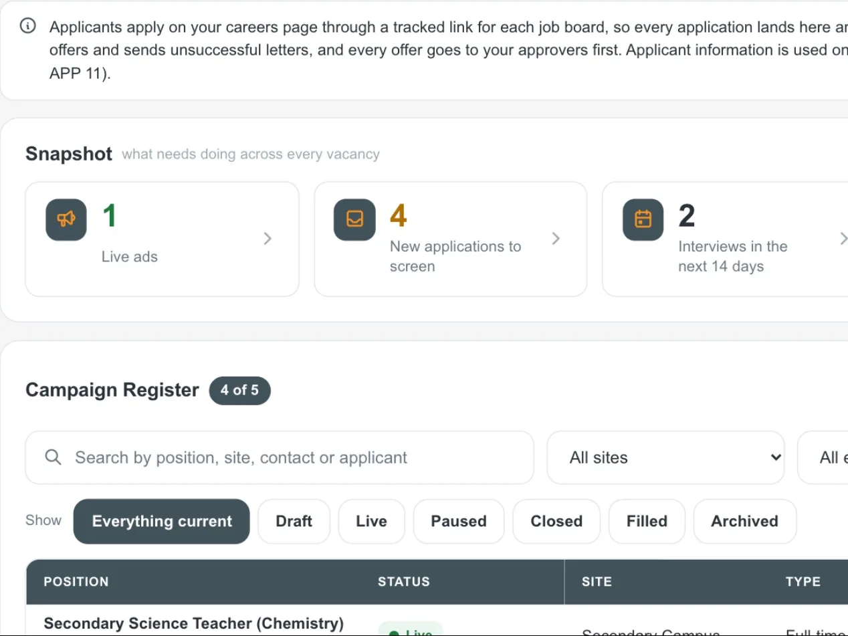Click the magnifier icon in the search box
This screenshot has width=848, height=636.
(x=54, y=457)
